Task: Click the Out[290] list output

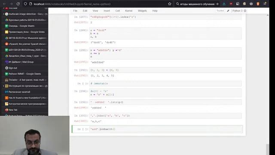Action: coord(102,76)
